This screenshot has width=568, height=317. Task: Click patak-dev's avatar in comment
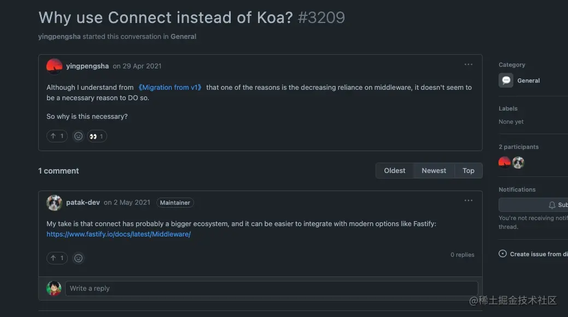(54, 203)
